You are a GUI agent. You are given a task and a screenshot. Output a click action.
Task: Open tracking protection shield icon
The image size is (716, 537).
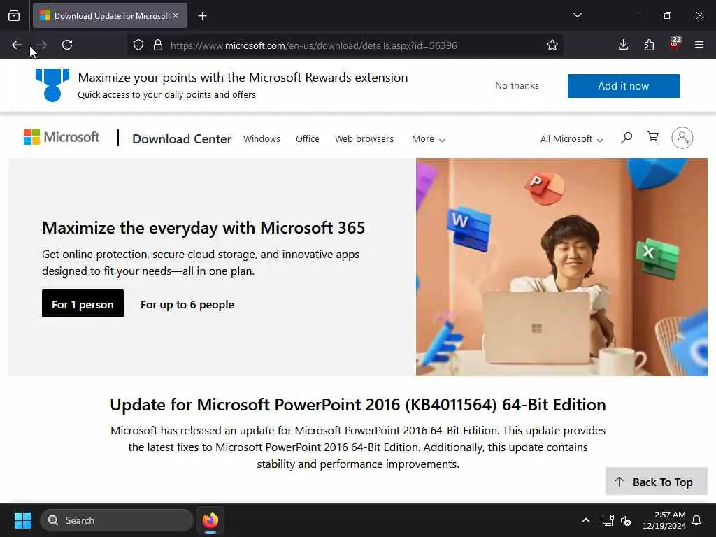click(x=138, y=45)
